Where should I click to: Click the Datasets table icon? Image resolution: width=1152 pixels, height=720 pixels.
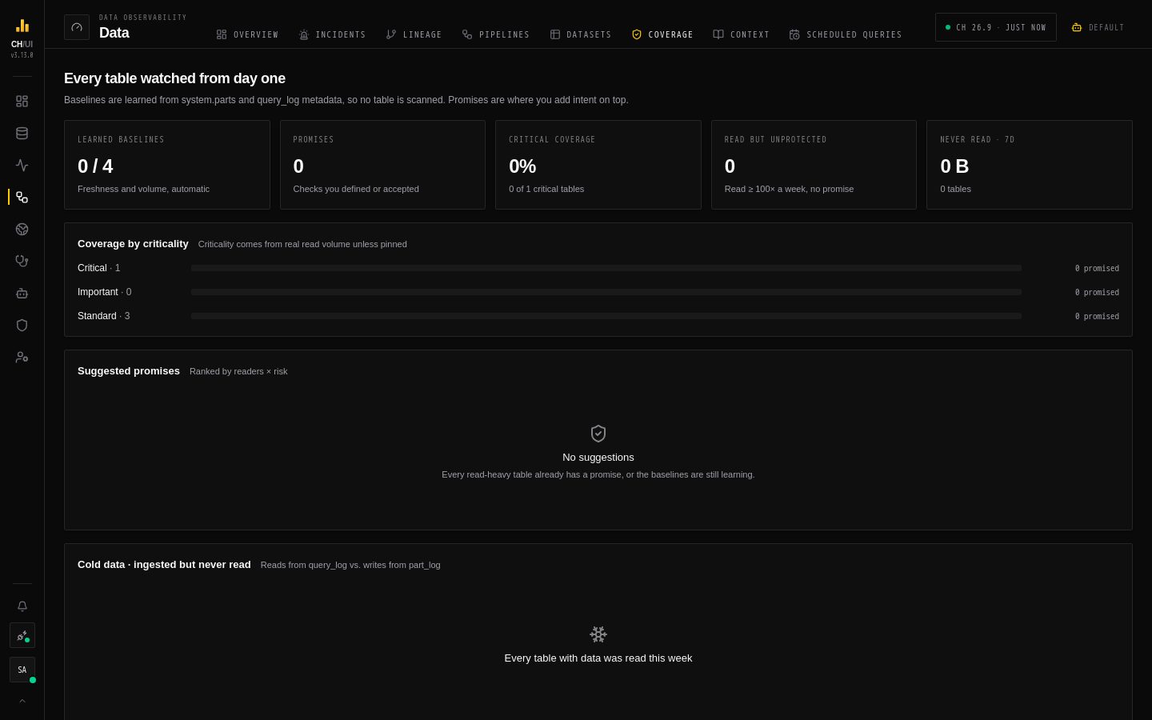coord(555,34)
